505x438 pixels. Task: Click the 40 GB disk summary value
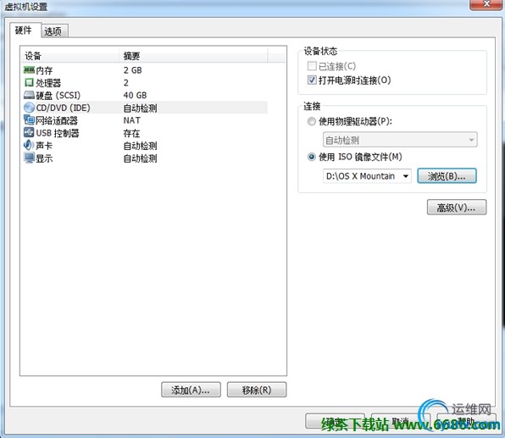[x=135, y=96]
